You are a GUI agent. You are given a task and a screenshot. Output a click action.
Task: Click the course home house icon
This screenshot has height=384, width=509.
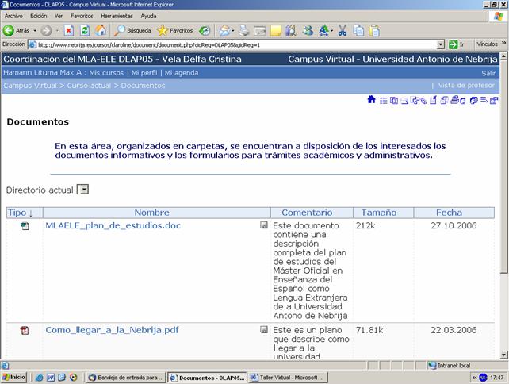[x=372, y=100]
